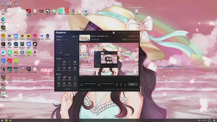Open the shield icon in the interactive section
The image size is (217, 122).
tap(64, 69)
